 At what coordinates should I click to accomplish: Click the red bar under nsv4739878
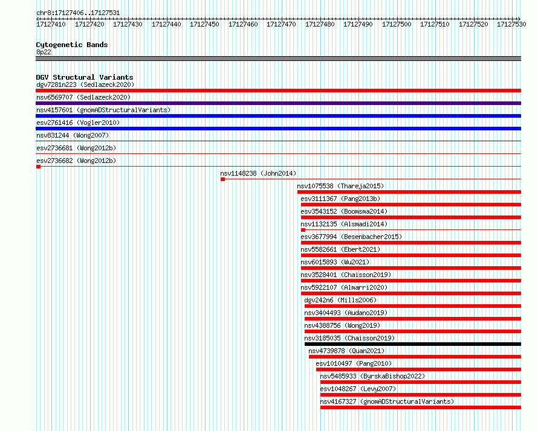click(x=415, y=357)
